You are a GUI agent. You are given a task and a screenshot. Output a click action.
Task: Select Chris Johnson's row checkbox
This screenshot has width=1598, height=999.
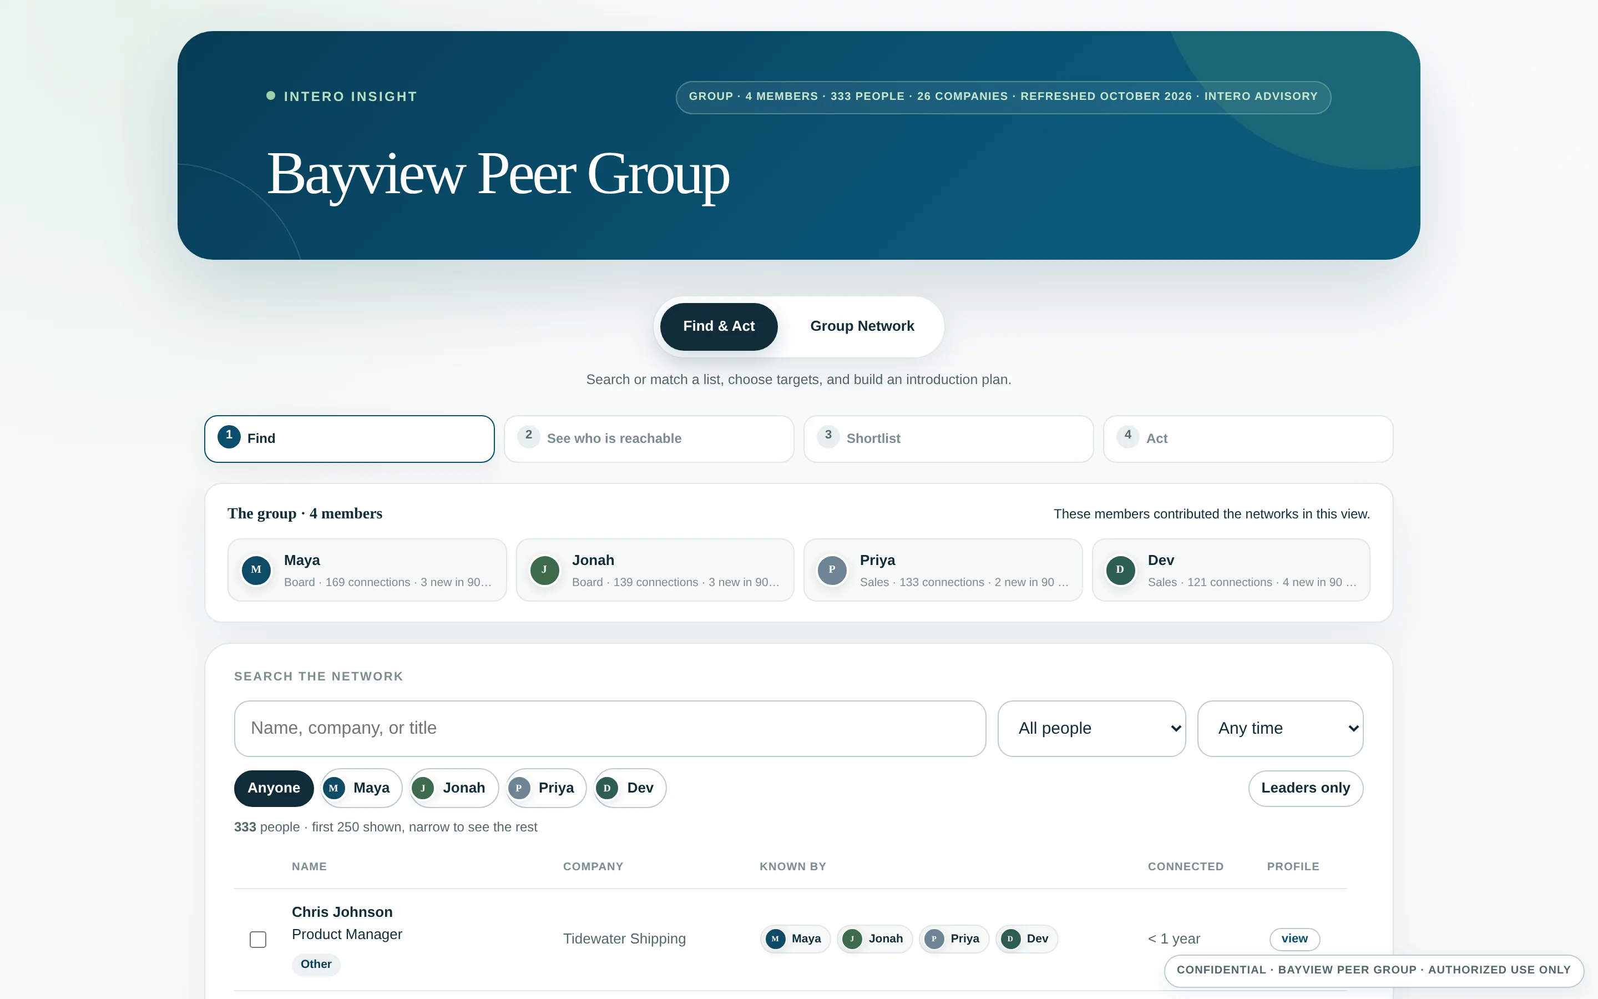(258, 939)
